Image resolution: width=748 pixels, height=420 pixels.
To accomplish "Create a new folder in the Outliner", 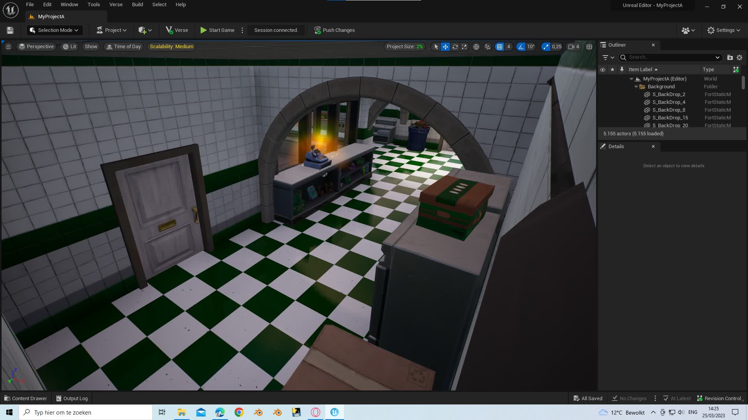I will 730,58.
